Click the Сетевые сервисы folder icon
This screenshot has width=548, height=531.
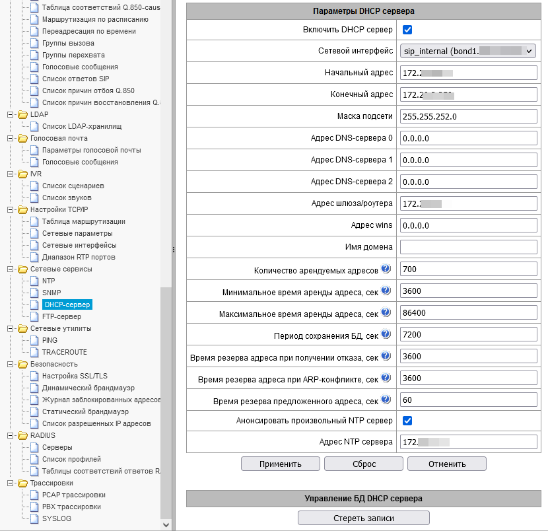click(x=22, y=269)
